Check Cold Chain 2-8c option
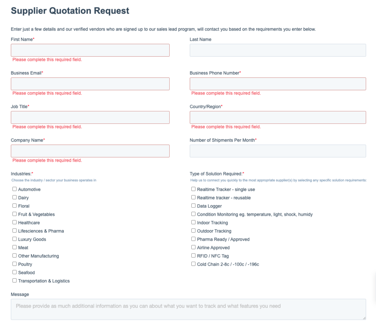The width and height of the screenshot is (376, 326). [x=194, y=264]
